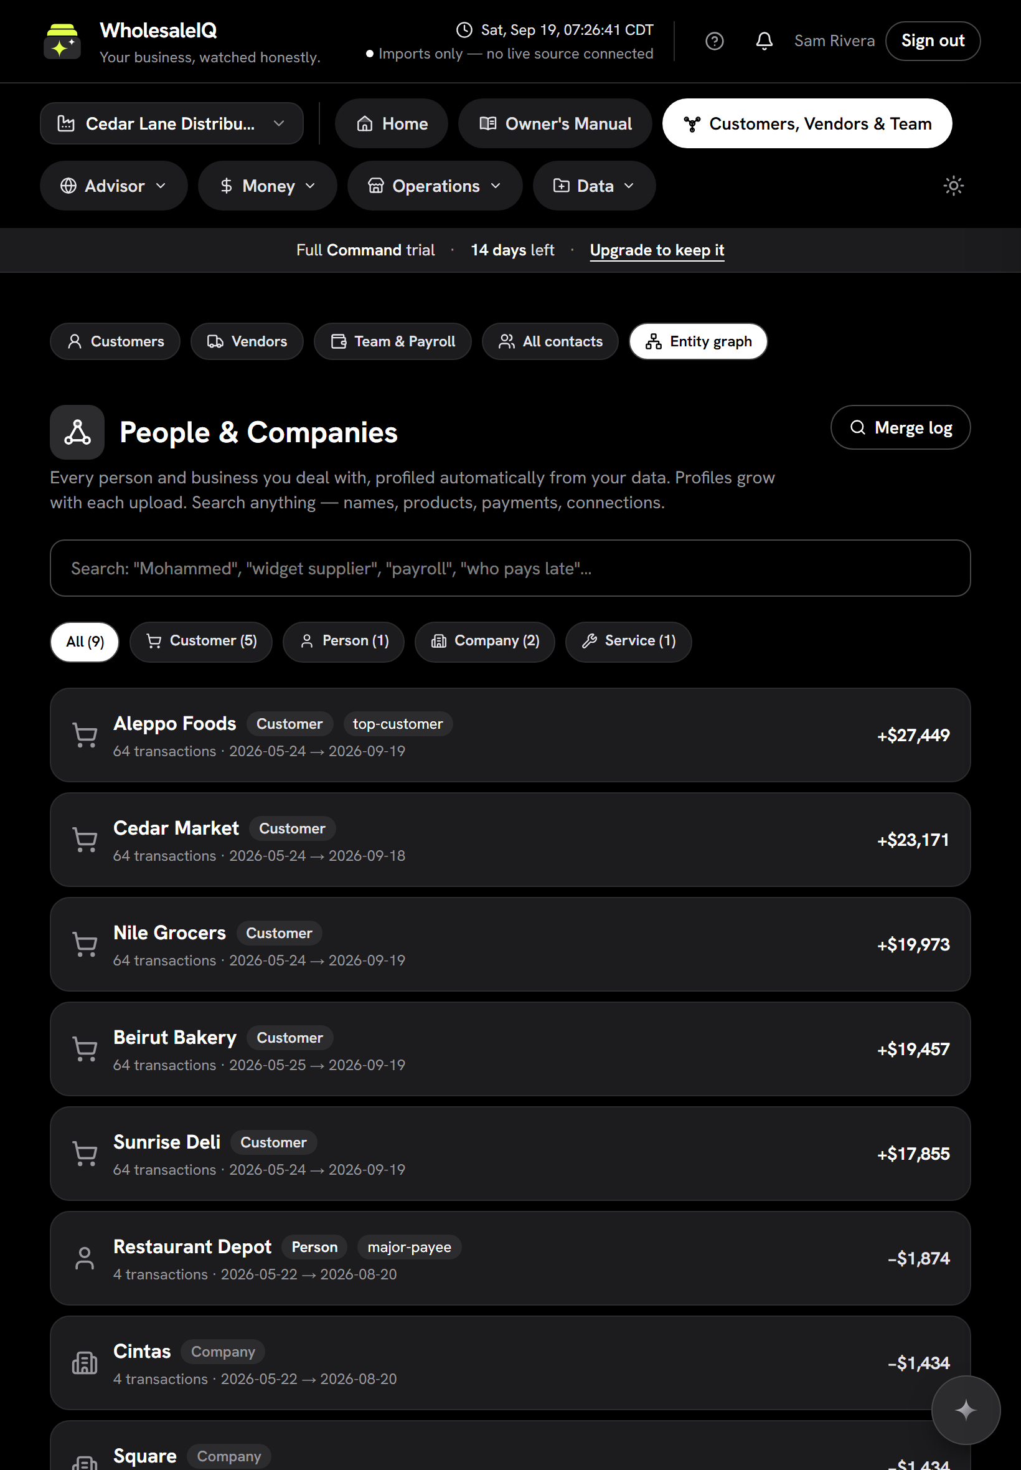This screenshot has width=1021, height=1470.
Task: Toggle light theme via sun icon
Action: tap(953, 186)
